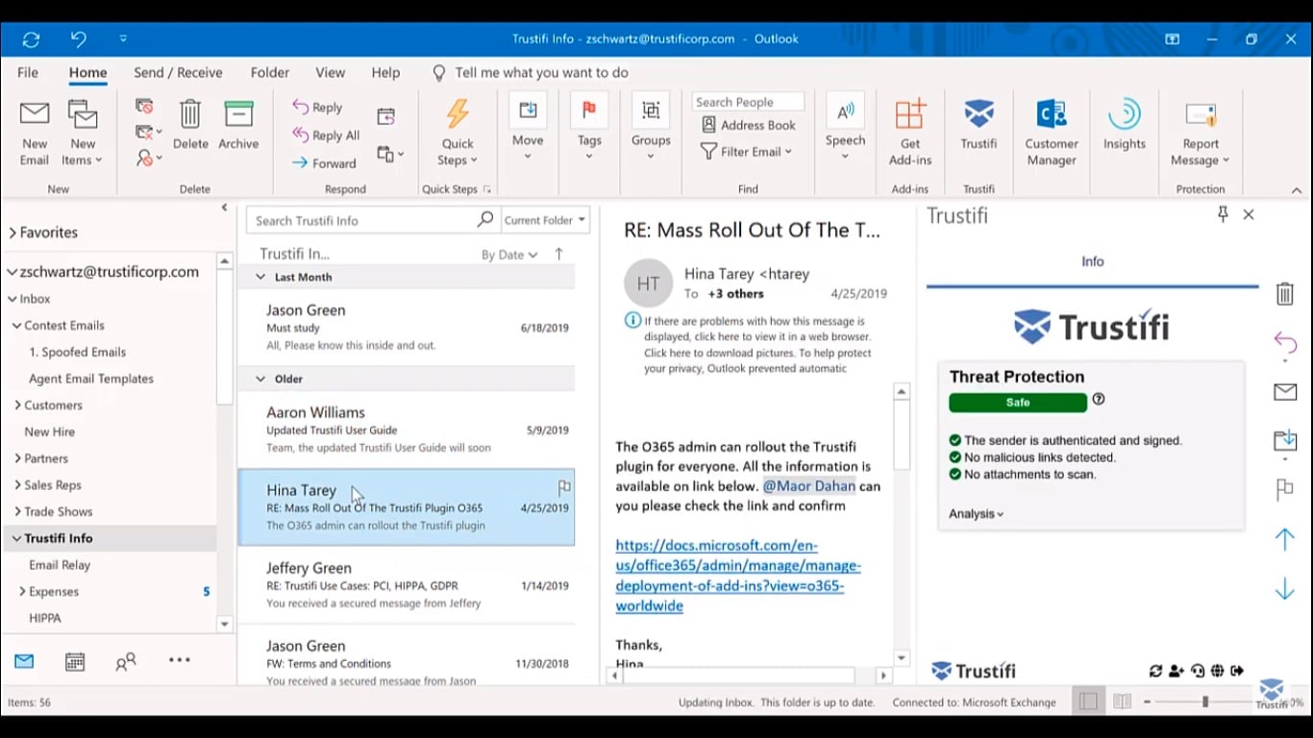This screenshot has width=1313, height=738.
Task: Open the New Items menu
Action: [83, 133]
